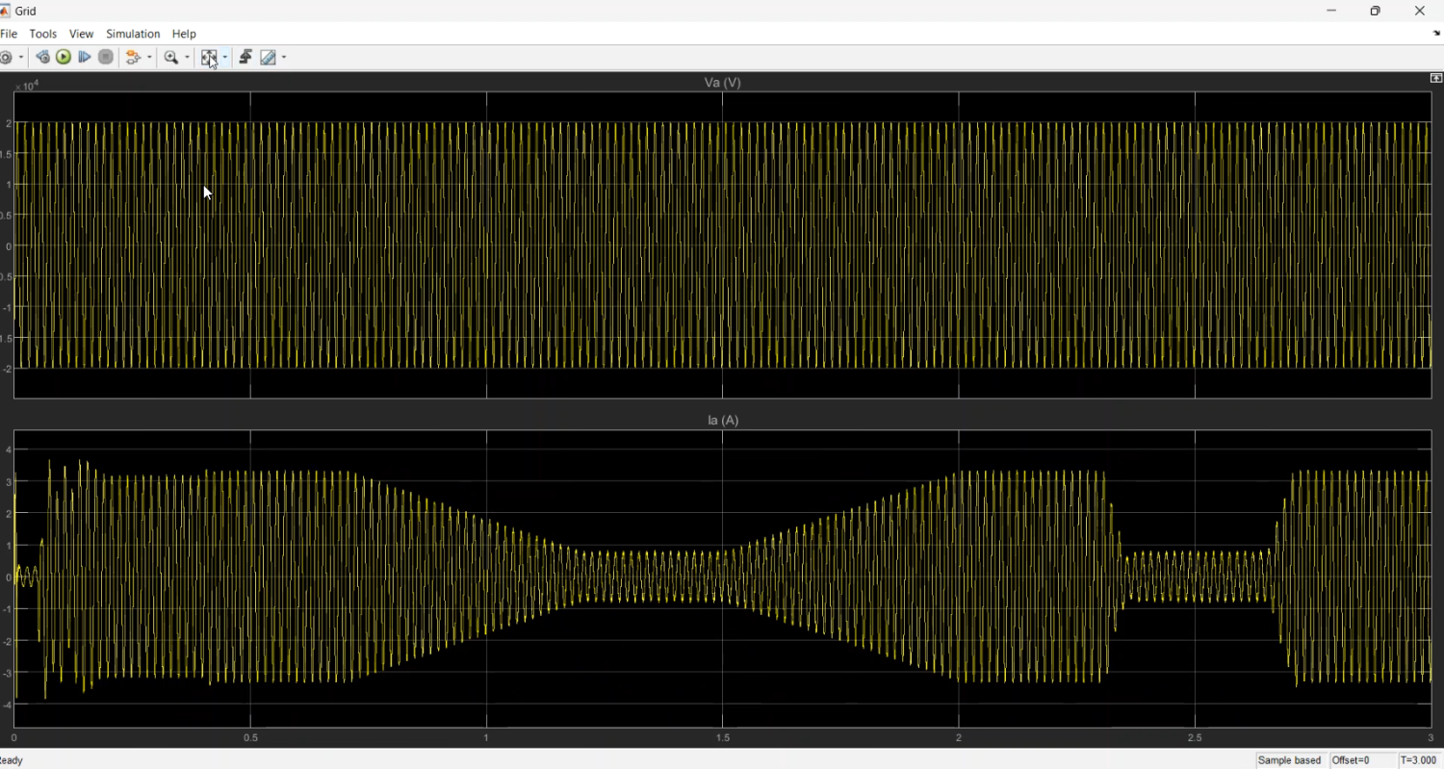Enable the Cursor Measurements ruler tool
Viewport: 1444px width, 769px height.
[x=269, y=58]
